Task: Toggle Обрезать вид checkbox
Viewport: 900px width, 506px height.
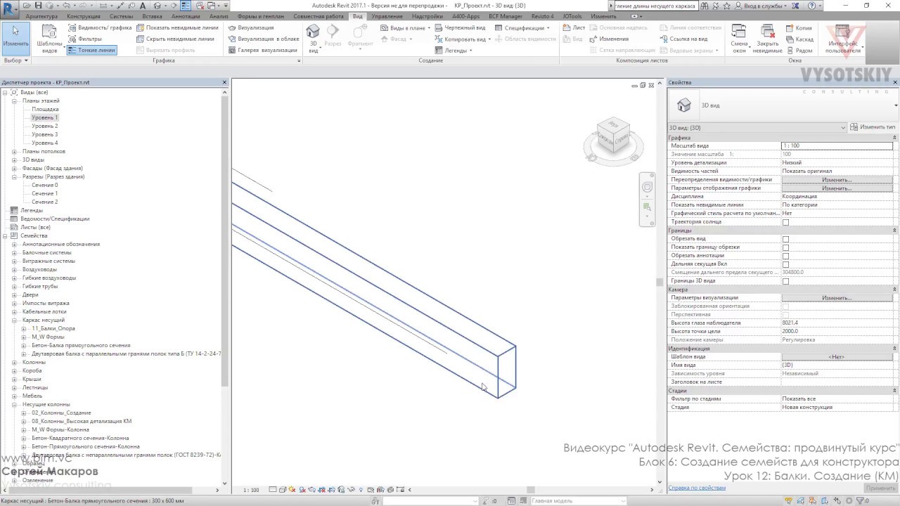Action: [x=785, y=239]
